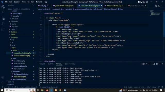Open the File menu

(6, 2)
